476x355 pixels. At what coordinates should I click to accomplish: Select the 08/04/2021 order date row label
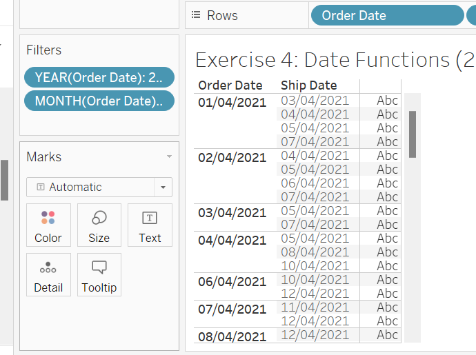[x=232, y=336]
